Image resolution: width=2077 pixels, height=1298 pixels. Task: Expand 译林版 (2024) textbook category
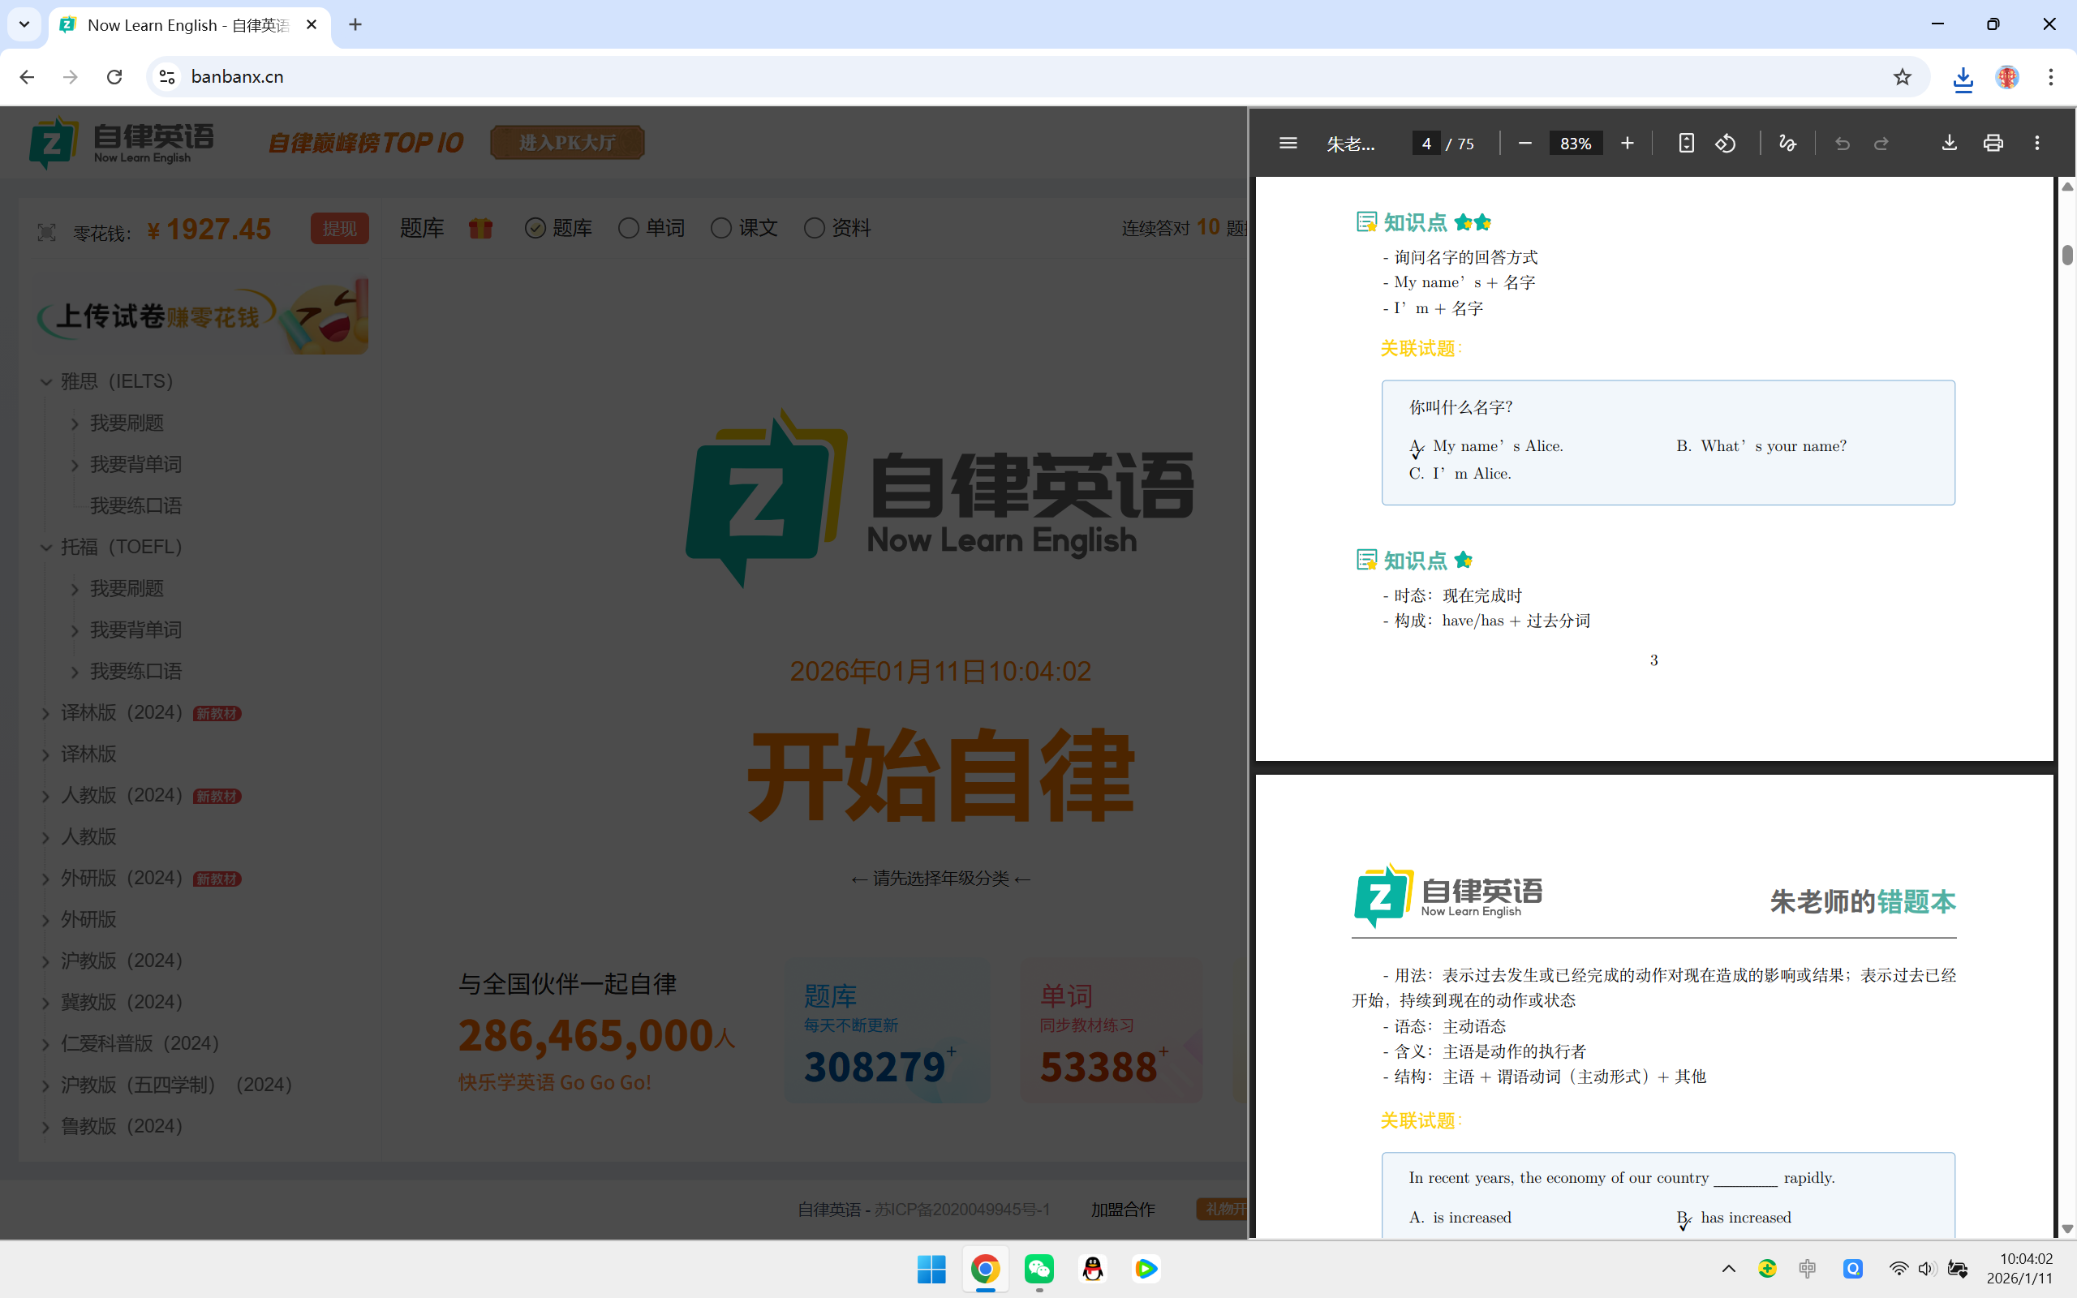tap(46, 713)
